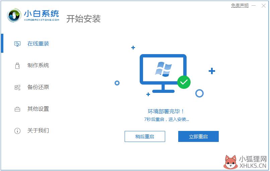Click the monitor with Windows logo illustration

pyautogui.click(x=163, y=73)
